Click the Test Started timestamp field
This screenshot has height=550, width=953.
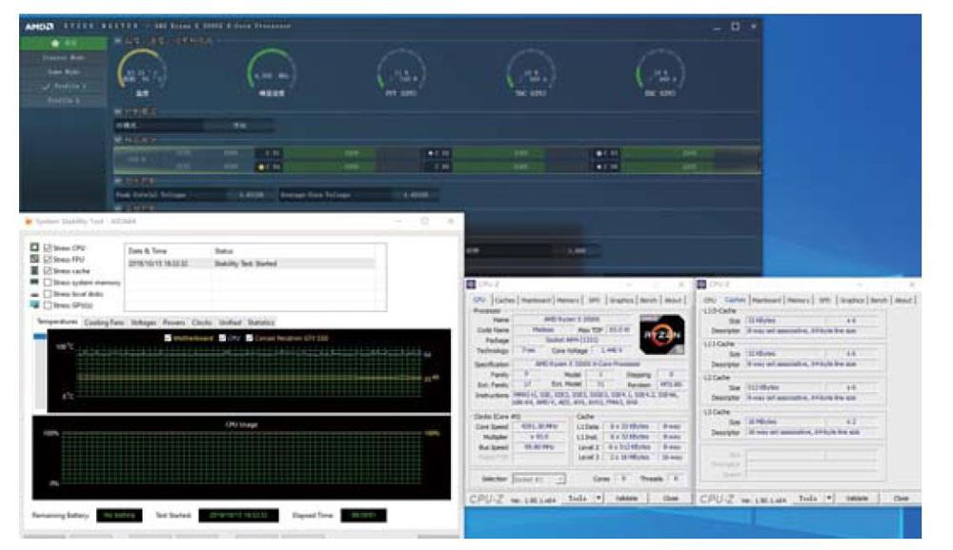click(x=239, y=516)
